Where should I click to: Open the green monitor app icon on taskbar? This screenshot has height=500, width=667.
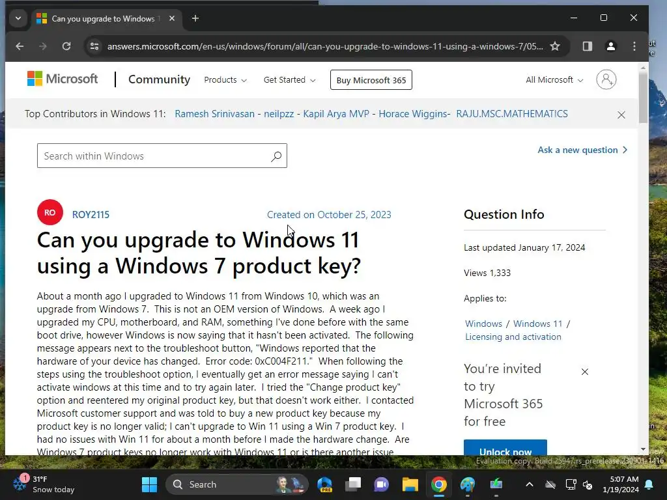[x=496, y=484]
